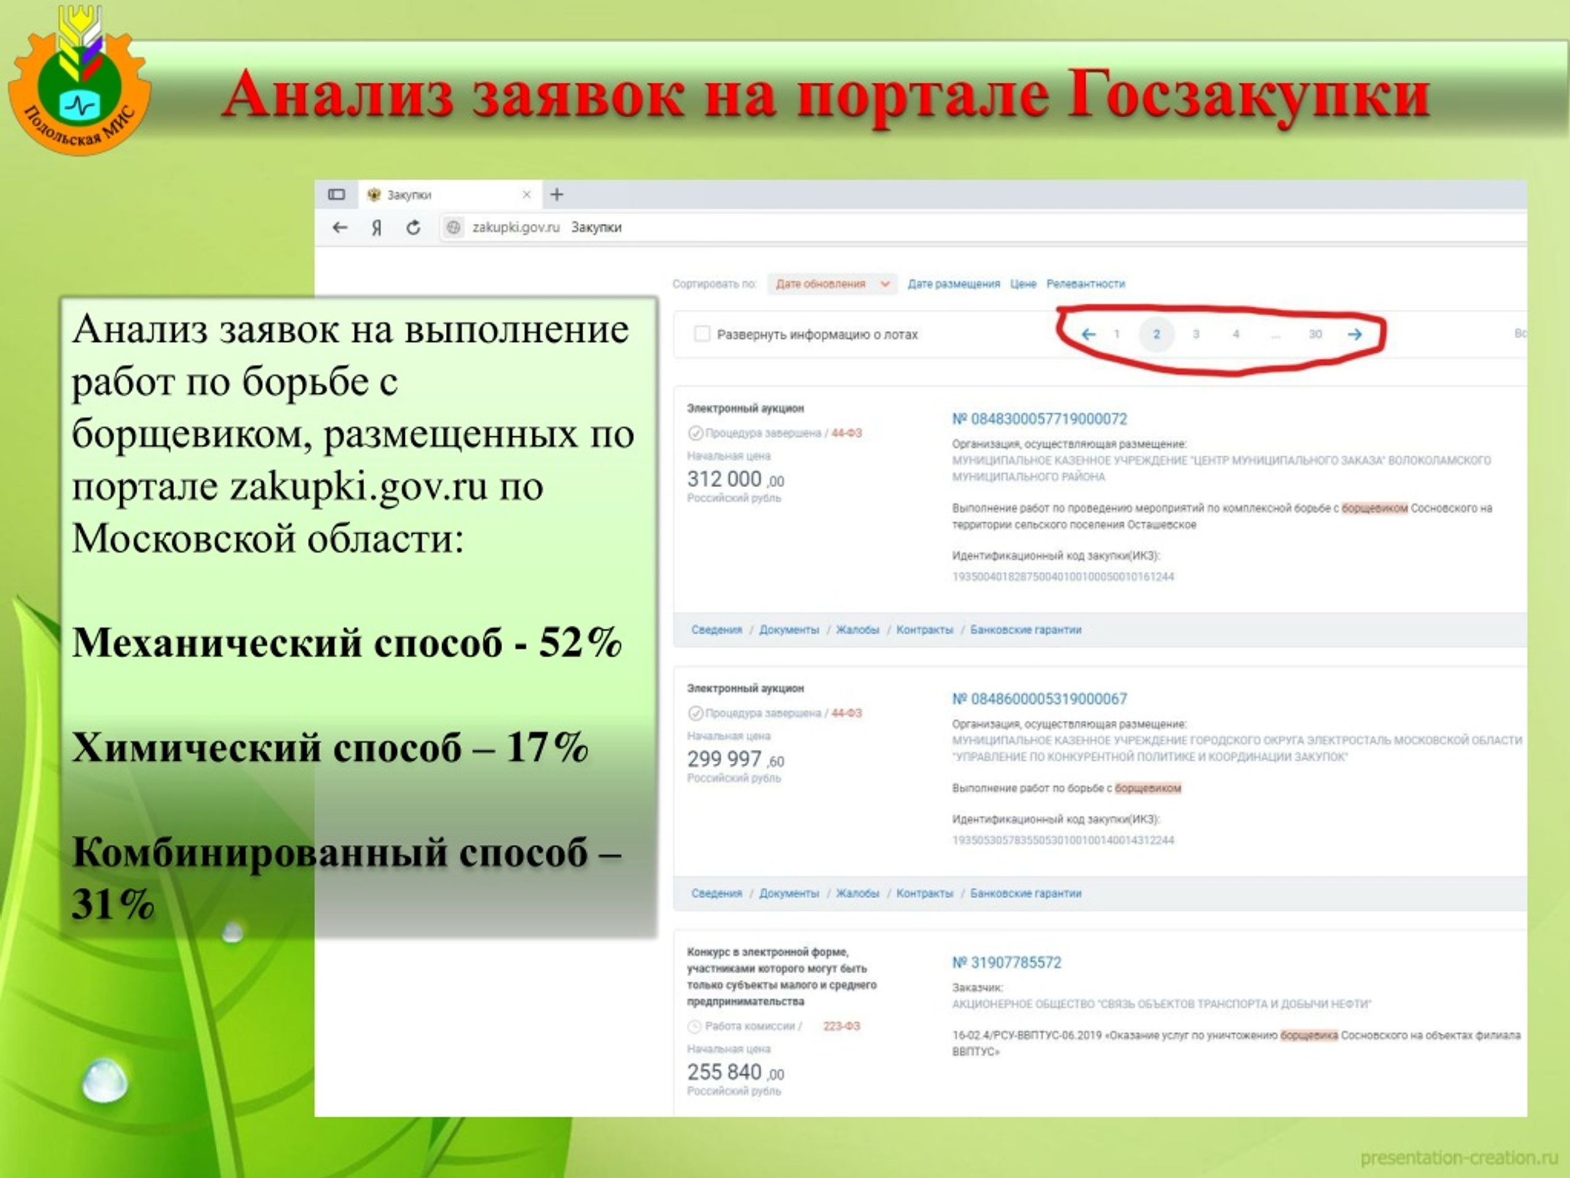
Task: Sort results by 'Релевантности'
Action: click(x=1086, y=284)
